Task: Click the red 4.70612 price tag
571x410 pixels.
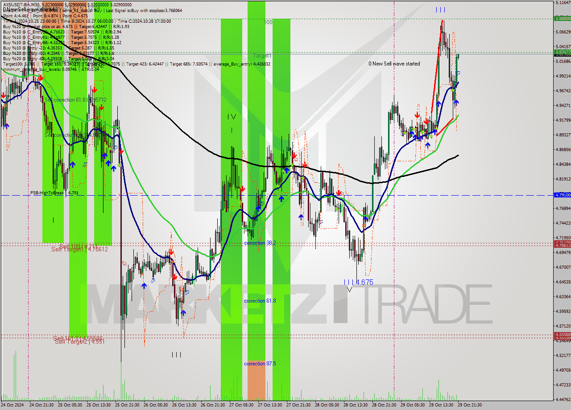Action: tap(562, 245)
